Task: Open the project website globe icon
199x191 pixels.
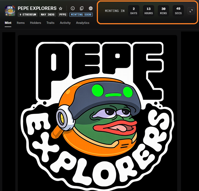Action: 91,8
